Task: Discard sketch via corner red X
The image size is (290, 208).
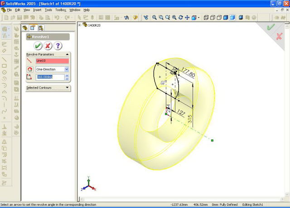Action: pyautogui.click(x=279, y=36)
